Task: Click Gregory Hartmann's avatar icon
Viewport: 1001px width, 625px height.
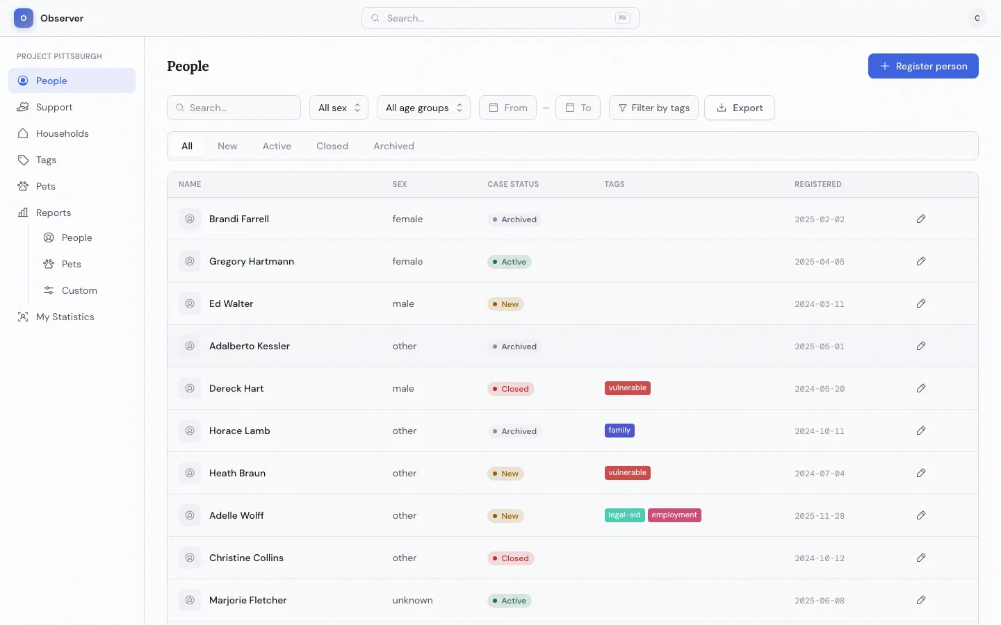Action: pyautogui.click(x=190, y=261)
